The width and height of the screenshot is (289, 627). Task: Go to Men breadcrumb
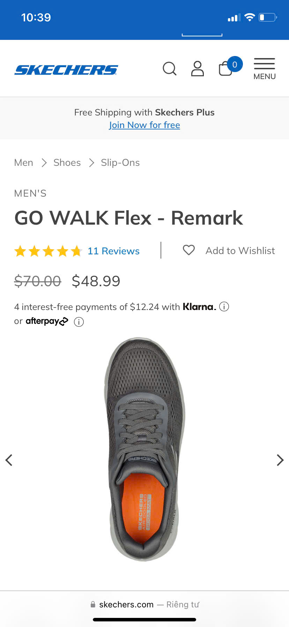tap(24, 163)
